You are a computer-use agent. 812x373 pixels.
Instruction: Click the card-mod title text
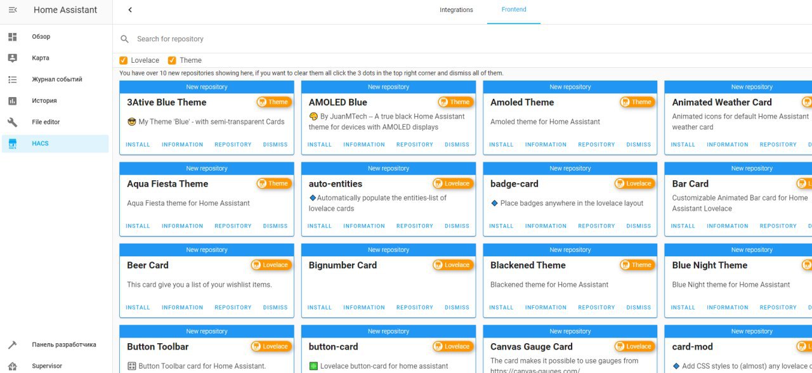[x=692, y=347]
